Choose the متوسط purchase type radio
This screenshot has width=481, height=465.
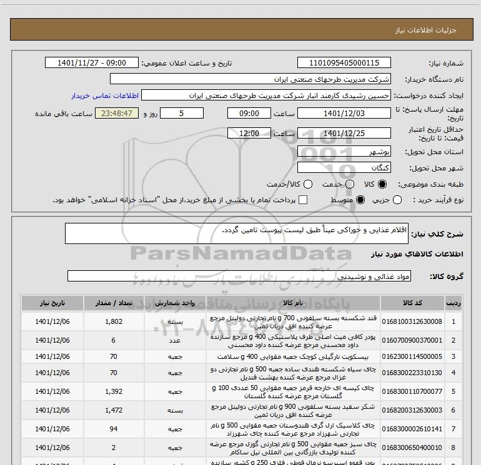(360, 200)
